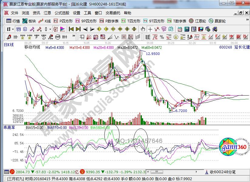Select the percent (%) measurement tool
The image size is (250, 182).
point(162,37)
